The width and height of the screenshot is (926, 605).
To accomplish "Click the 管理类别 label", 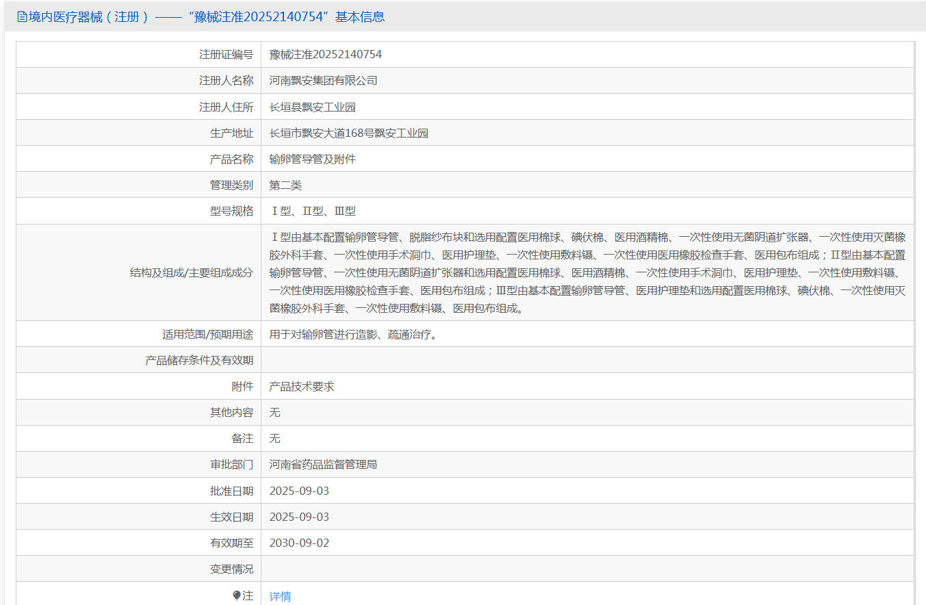I will (231, 185).
